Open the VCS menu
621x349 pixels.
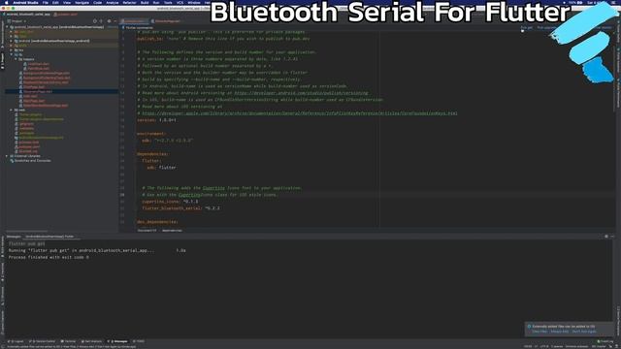point(180,2)
